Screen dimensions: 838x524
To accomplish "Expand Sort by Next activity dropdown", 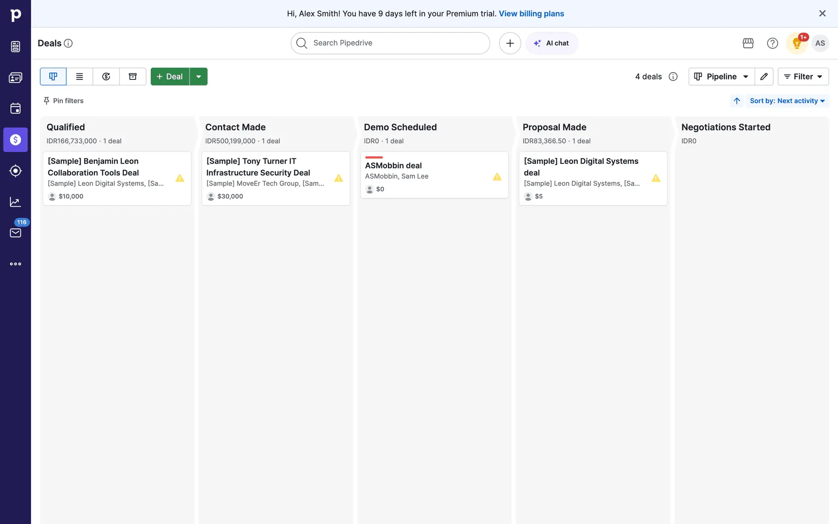I will [787, 101].
